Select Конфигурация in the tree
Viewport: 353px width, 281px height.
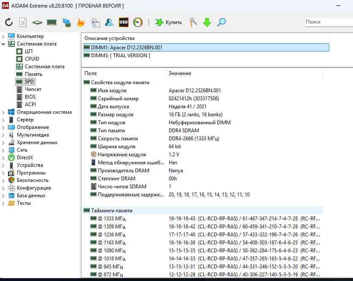[x=34, y=188]
